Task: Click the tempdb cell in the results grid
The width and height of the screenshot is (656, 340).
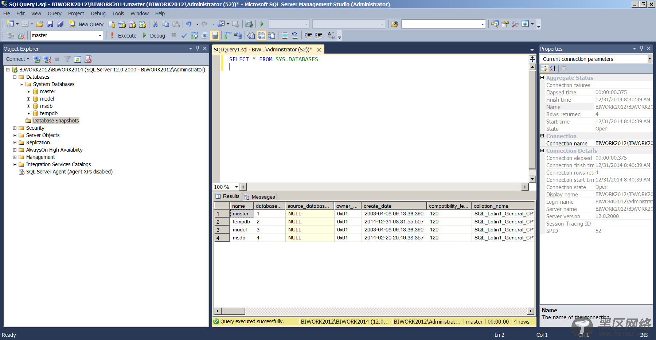Action: tap(242, 222)
